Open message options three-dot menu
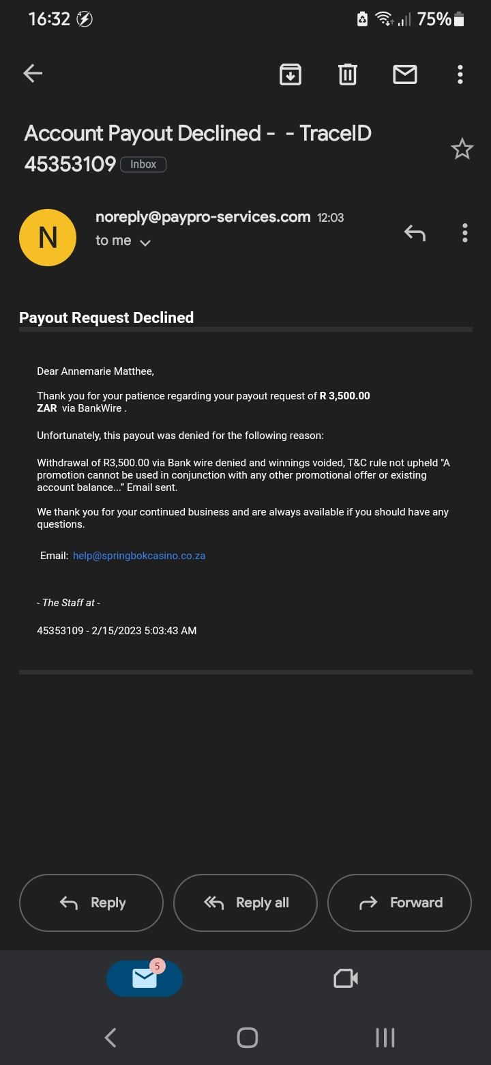The height and width of the screenshot is (1065, 491). [x=464, y=233]
